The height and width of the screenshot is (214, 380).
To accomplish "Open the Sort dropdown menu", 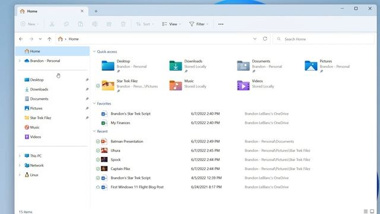I will 145,24.
